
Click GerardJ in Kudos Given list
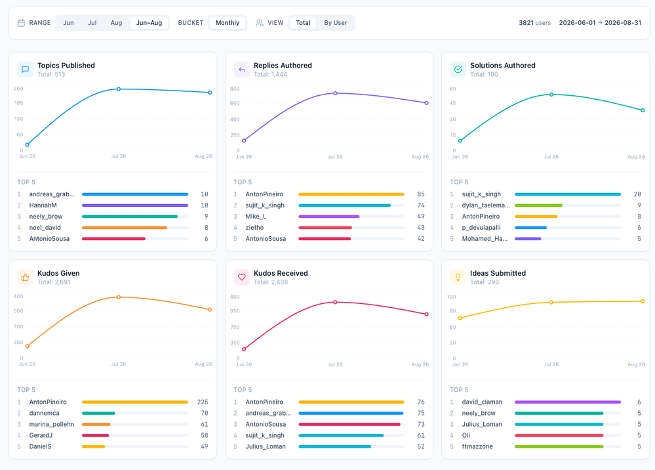click(x=41, y=435)
